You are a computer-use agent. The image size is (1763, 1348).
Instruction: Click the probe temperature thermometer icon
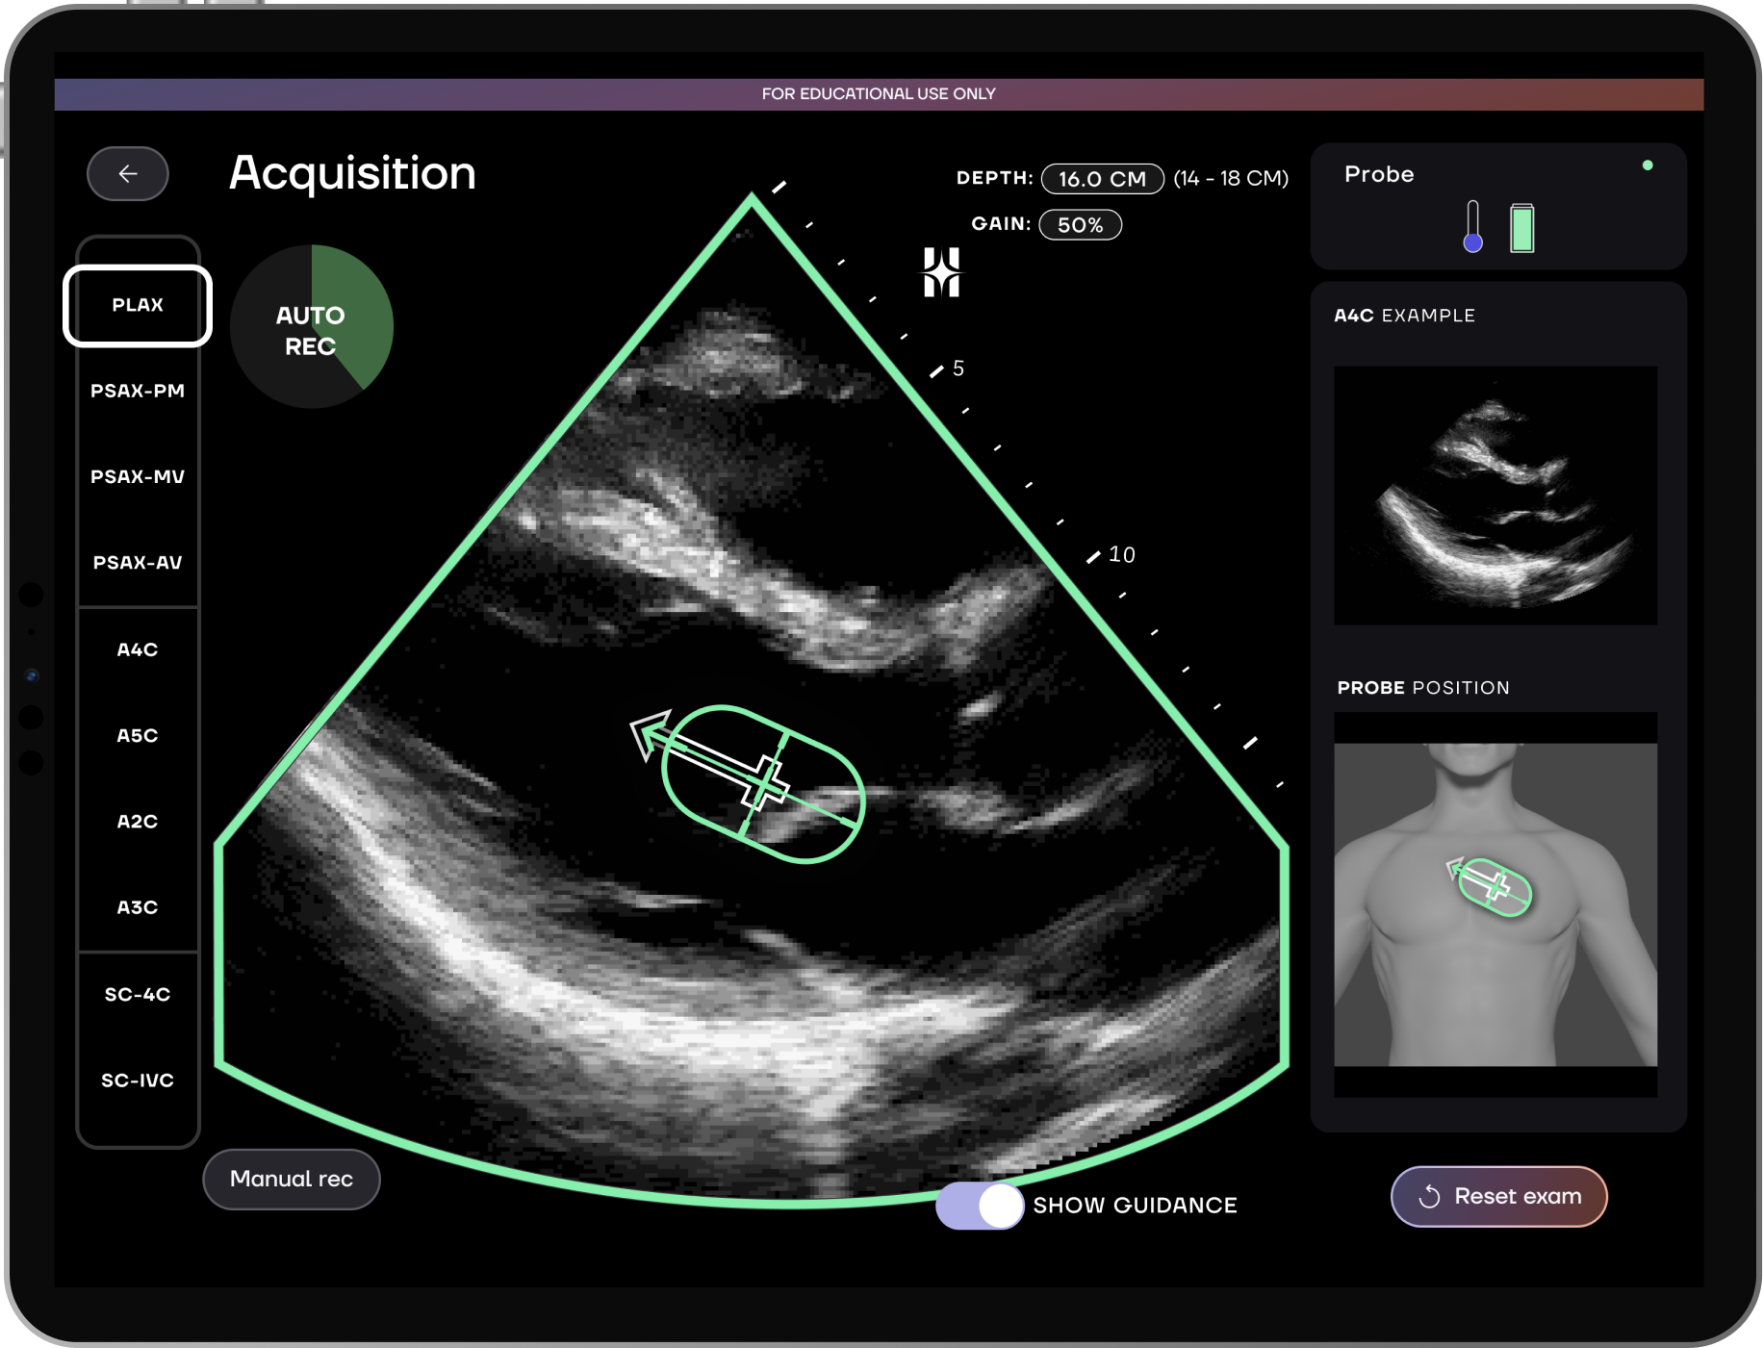coord(1472,227)
